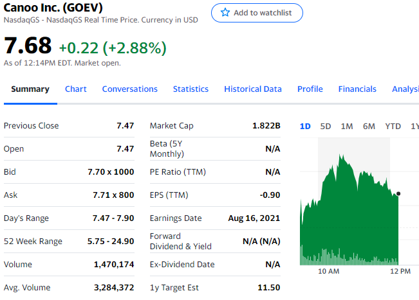Screen dimensions: 419x300
Task: Click the NasdaqGS Real Time Price subtitle
Action: [101, 20]
